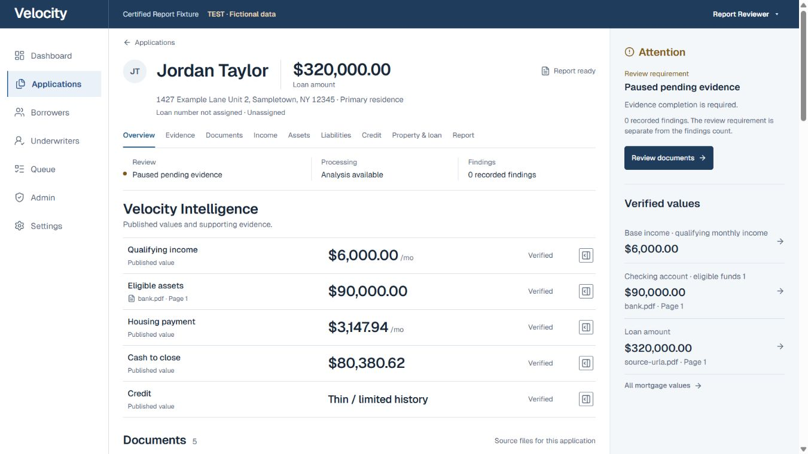Switch to the Evidence tab
This screenshot has width=808, height=454.
180,135
